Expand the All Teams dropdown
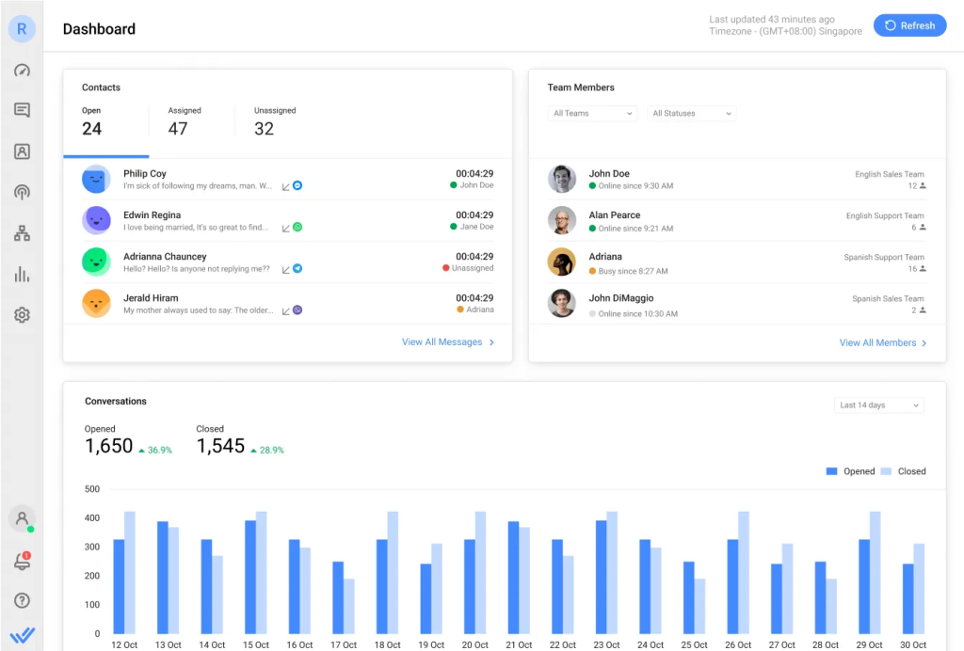This screenshot has height=651, width=964. pos(592,114)
